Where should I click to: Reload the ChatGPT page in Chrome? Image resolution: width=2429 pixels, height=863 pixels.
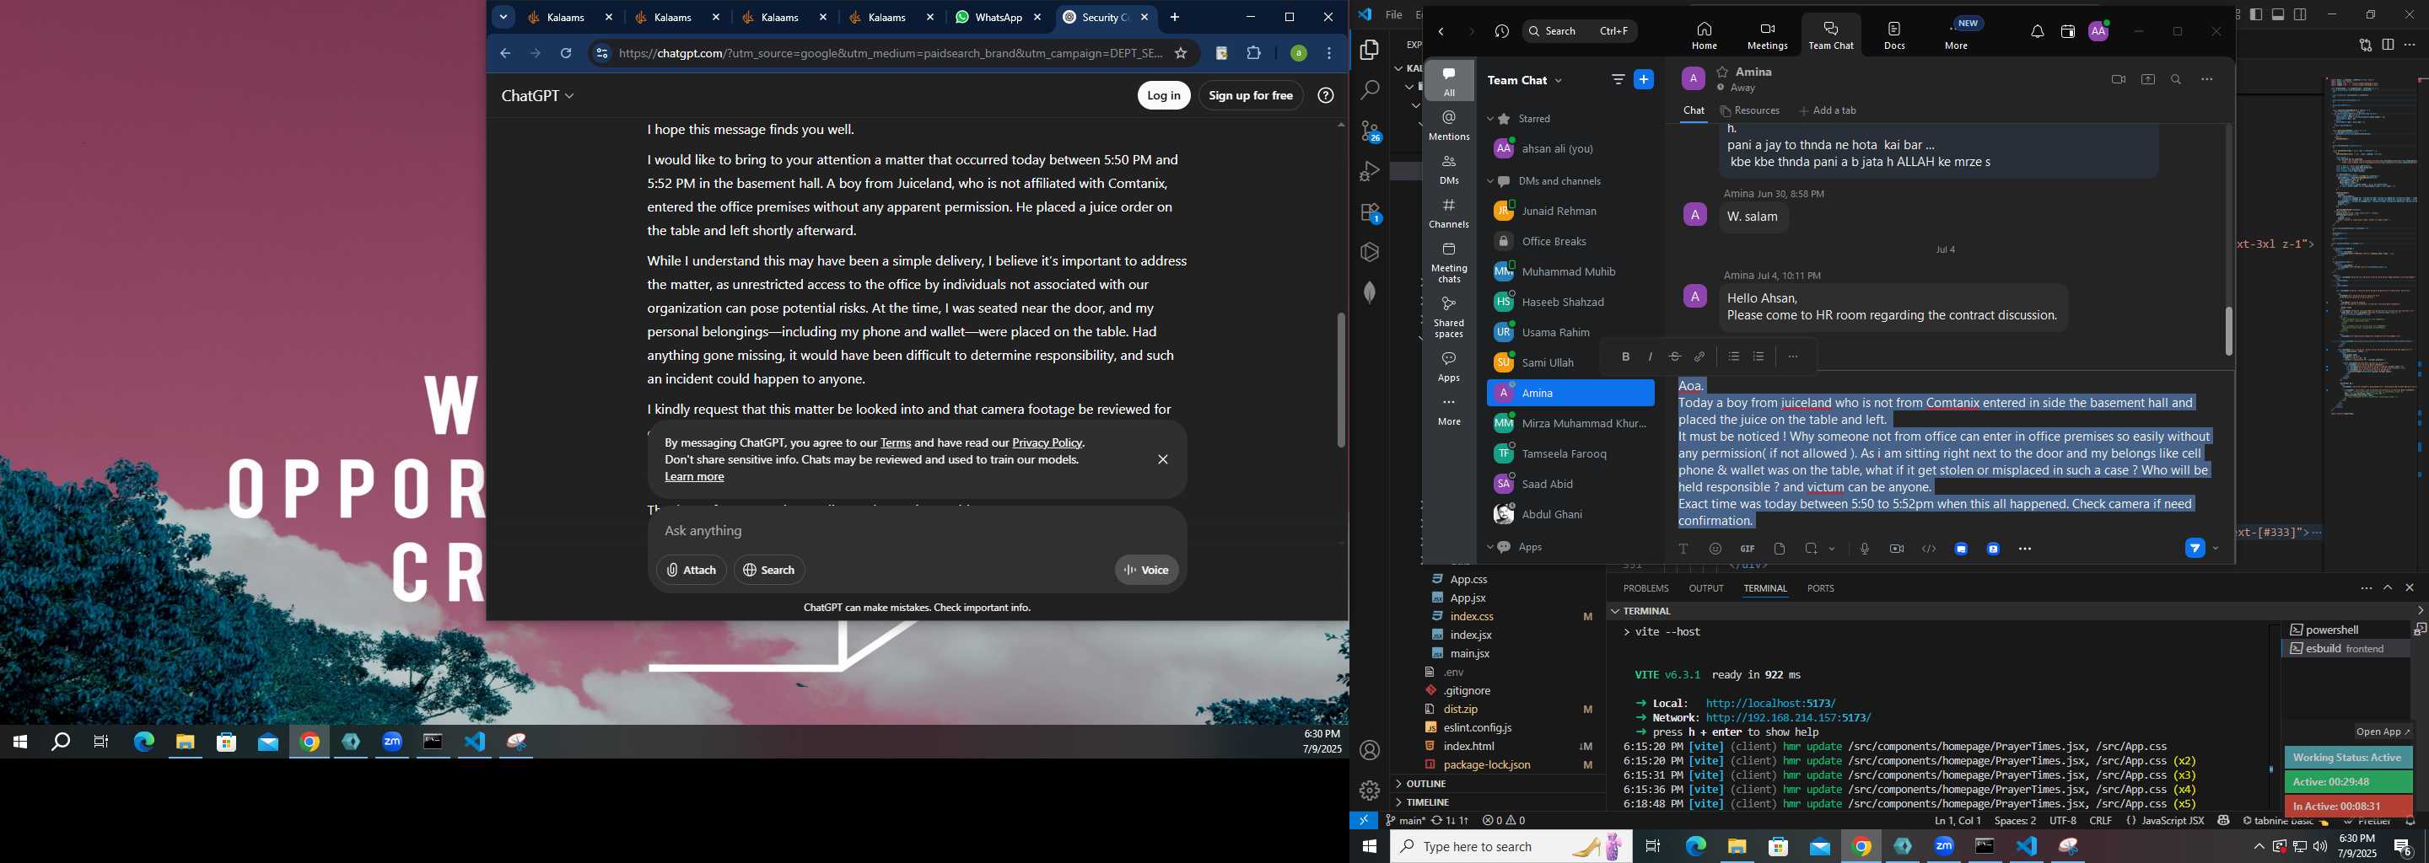click(x=566, y=54)
